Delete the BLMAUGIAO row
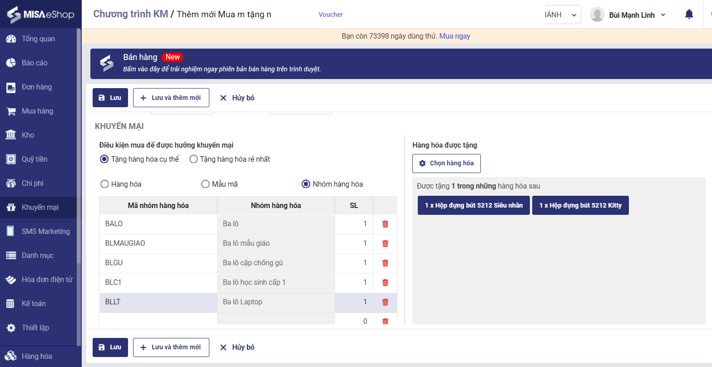The width and height of the screenshot is (712, 367). point(386,243)
